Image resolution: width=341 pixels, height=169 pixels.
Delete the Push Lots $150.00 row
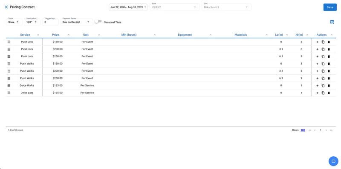point(329,42)
